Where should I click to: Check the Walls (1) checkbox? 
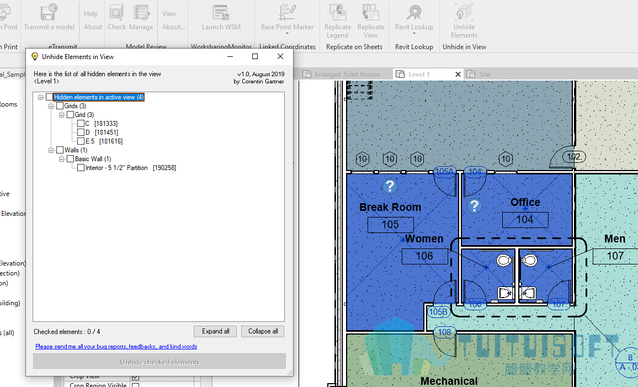coord(60,150)
